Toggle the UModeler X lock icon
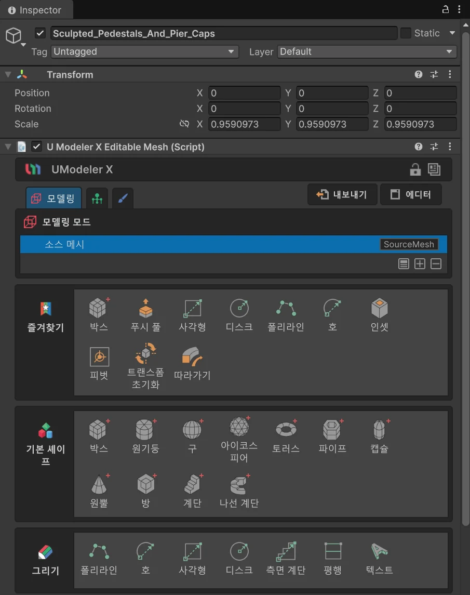This screenshot has height=595, width=470. 415,169
